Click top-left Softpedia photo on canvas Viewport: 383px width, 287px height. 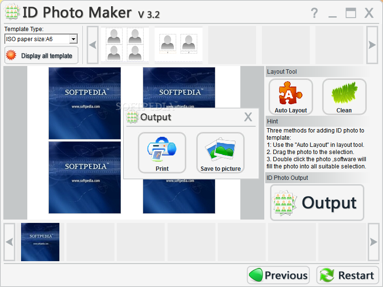point(85,103)
